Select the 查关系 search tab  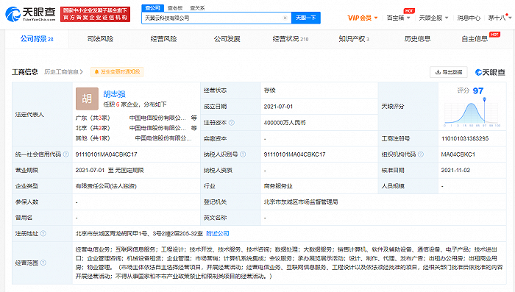pyautogui.click(x=197, y=8)
